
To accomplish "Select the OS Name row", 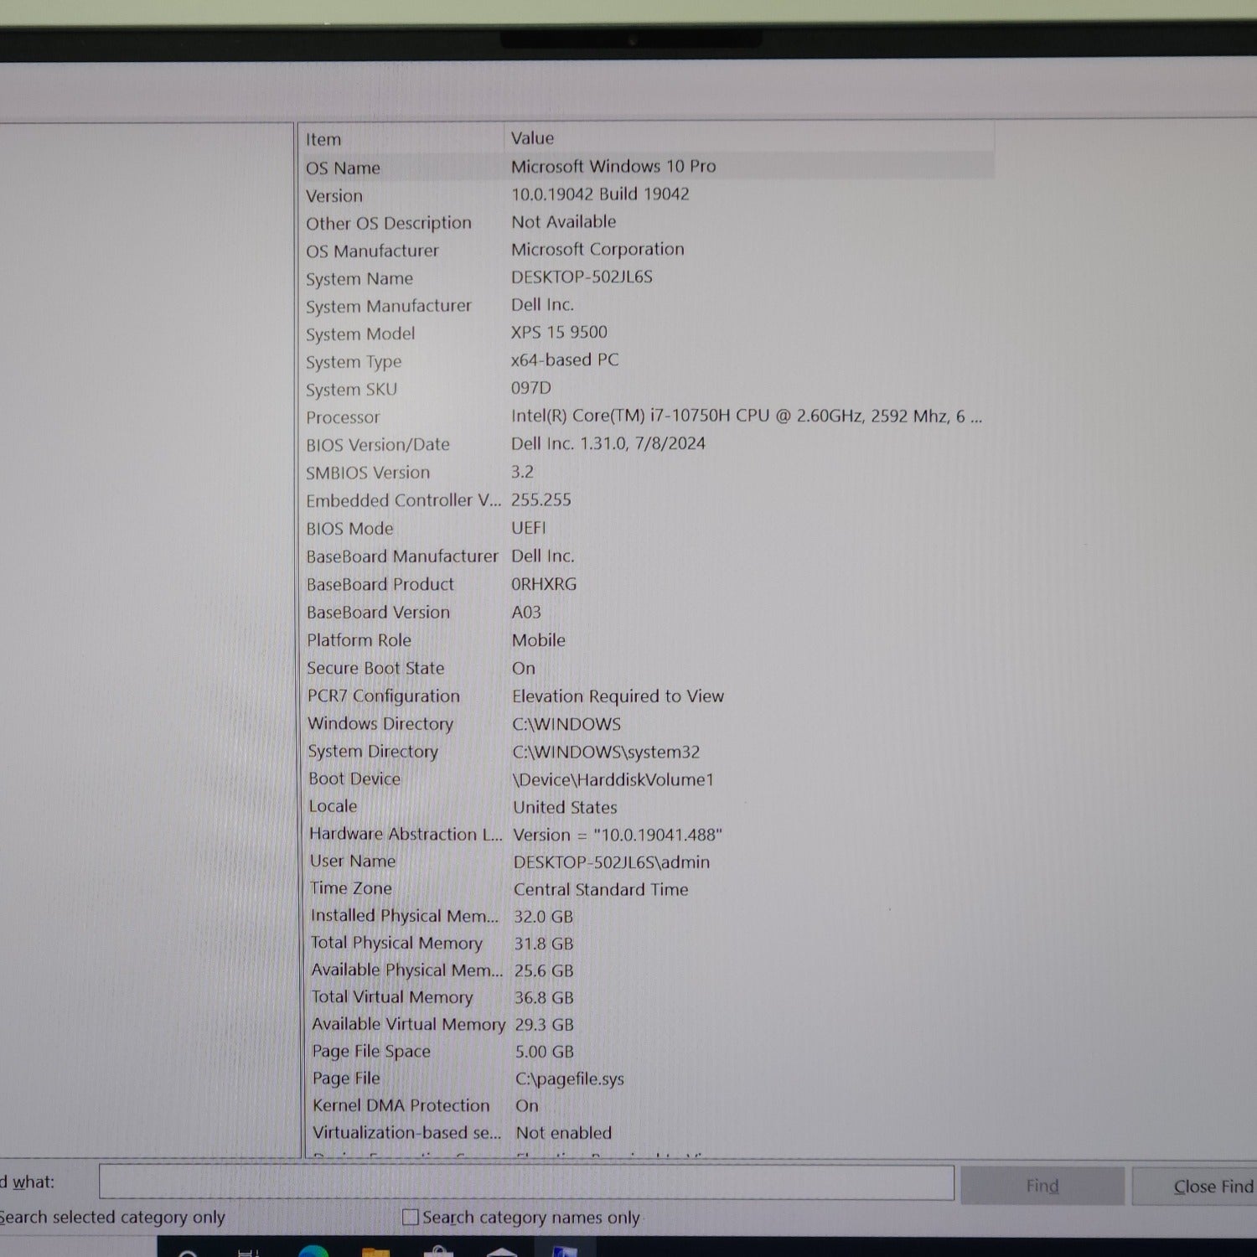I will 343,168.
